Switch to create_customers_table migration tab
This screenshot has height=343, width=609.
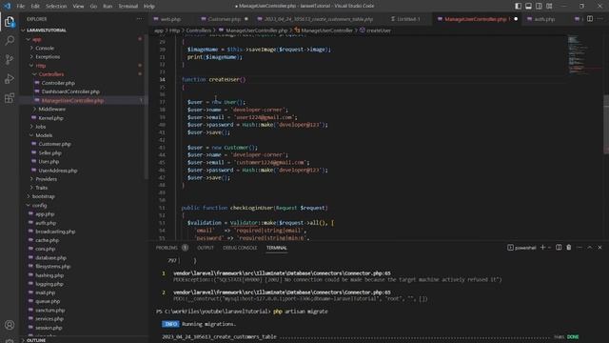tap(319, 19)
